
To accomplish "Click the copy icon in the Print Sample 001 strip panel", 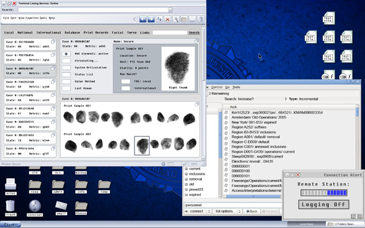I will tap(196, 105).
